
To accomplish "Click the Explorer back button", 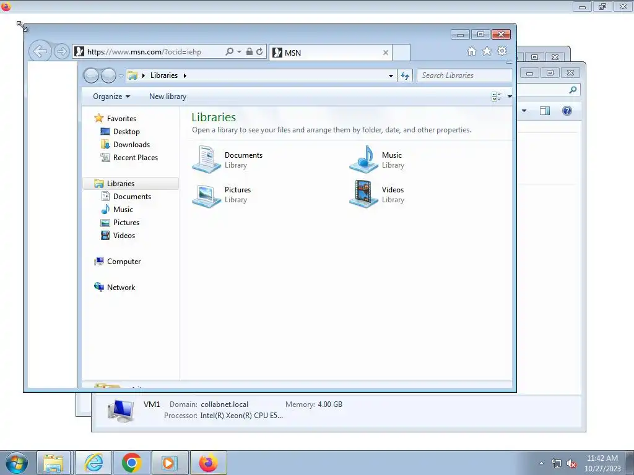I will [91, 75].
